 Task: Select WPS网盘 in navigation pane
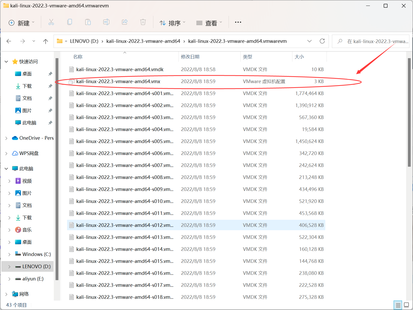click(x=25, y=153)
